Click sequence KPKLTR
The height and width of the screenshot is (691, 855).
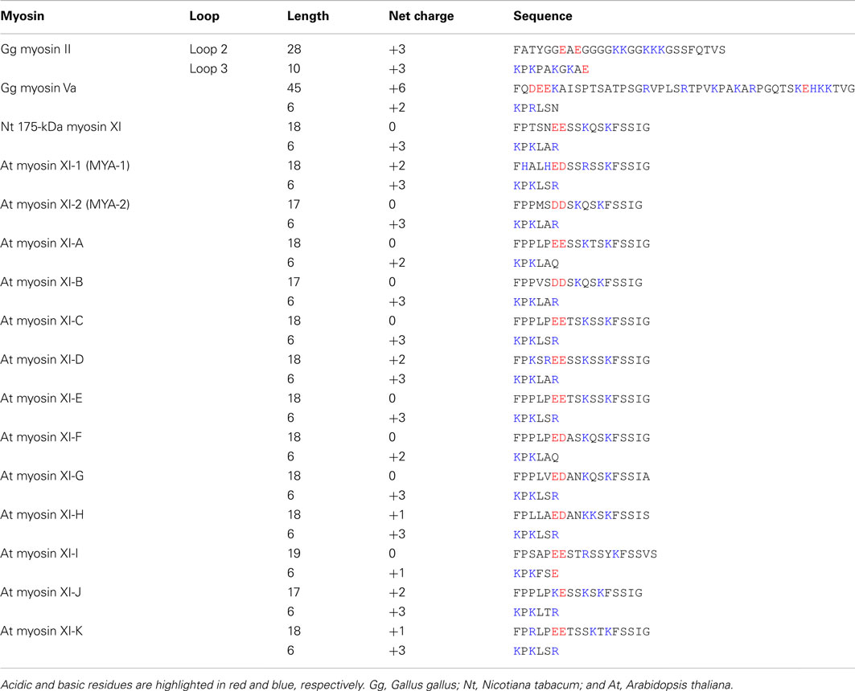pyautogui.click(x=536, y=612)
